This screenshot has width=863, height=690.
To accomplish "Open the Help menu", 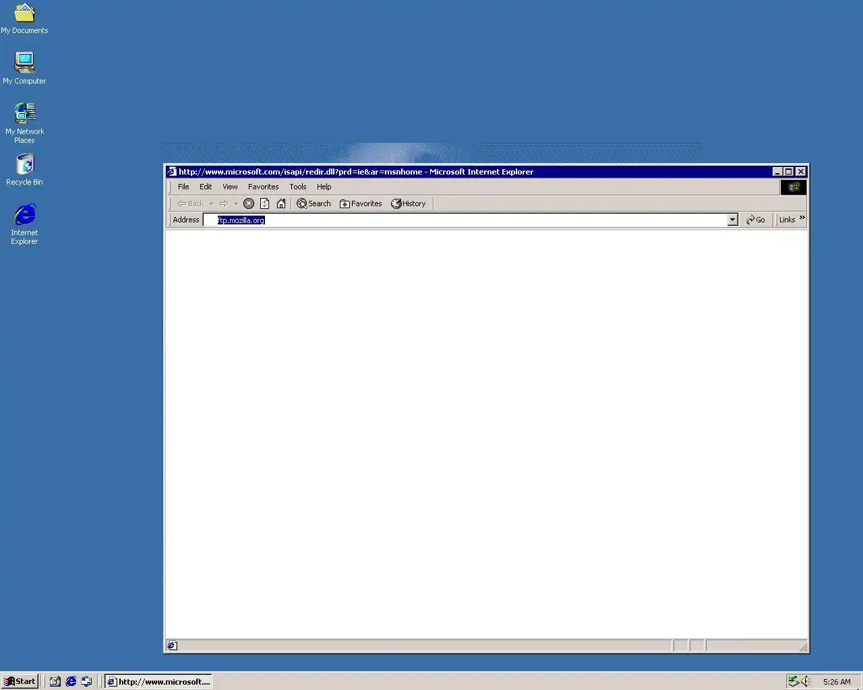I will (324, 187).
